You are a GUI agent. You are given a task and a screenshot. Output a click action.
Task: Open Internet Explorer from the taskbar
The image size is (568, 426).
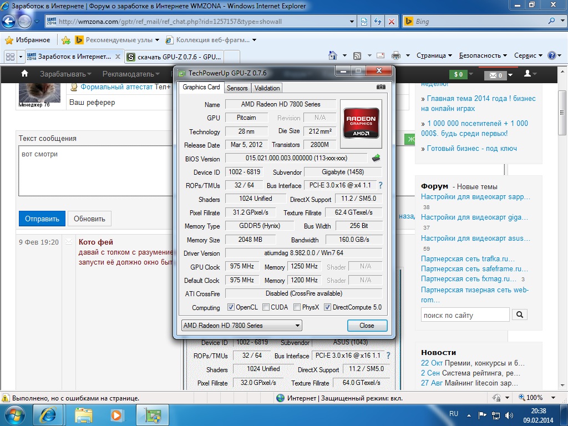click(48, 415)
